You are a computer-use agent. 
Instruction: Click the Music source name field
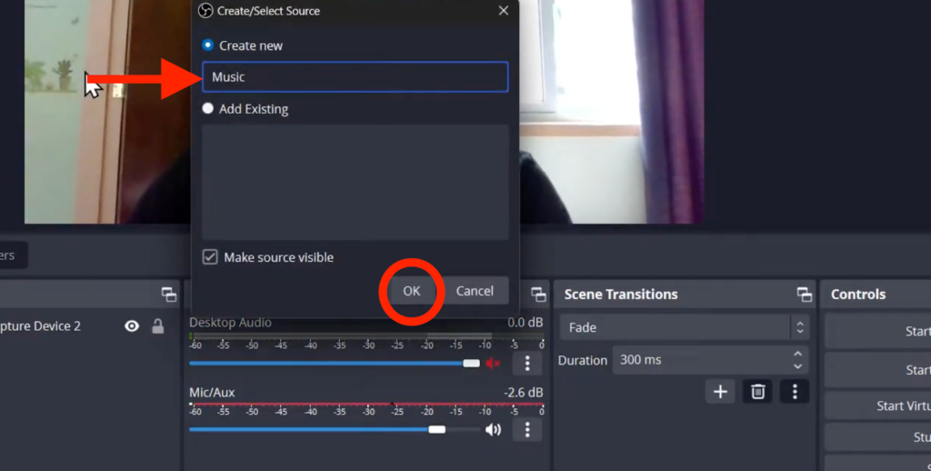click(355, 77)
